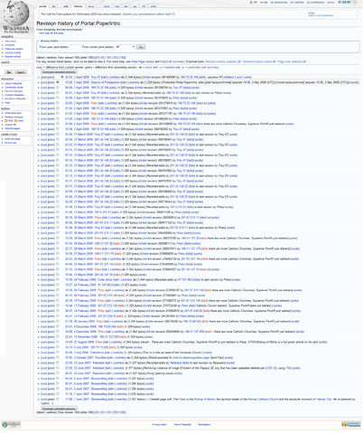Click Compare selected versions above the list
This screenshot has width=363, height=433.
(59, 71)
